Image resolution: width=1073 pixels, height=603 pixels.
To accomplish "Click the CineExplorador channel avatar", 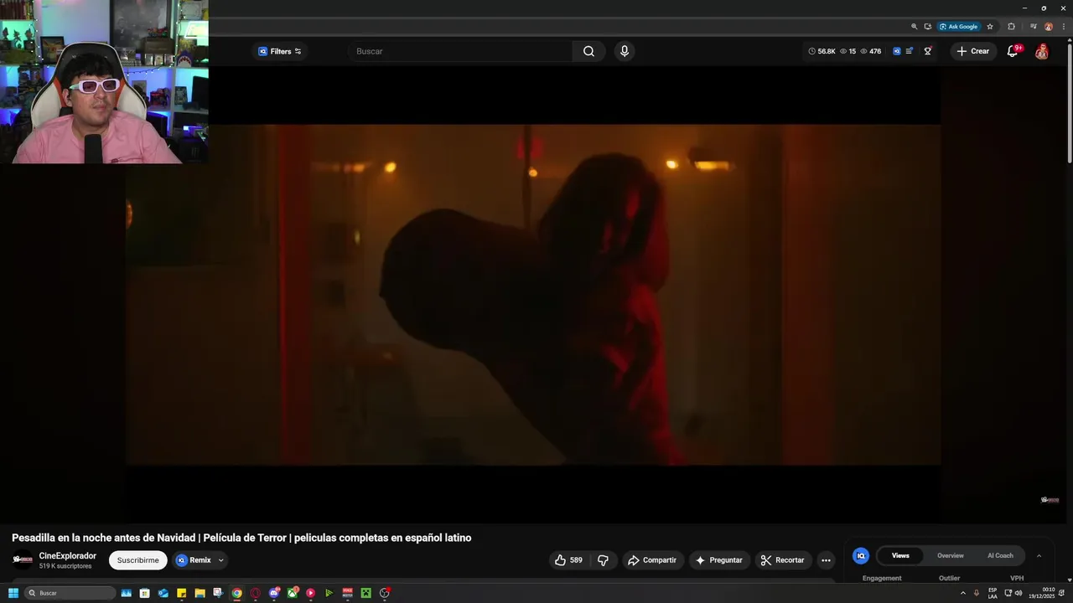I will (23, 560).
